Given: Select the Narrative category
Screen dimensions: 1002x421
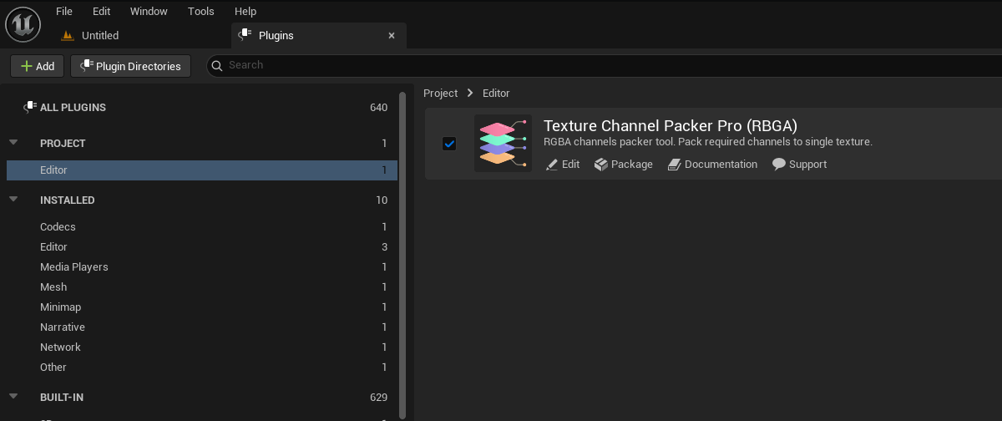Looking at the screenshot, I should click(202, 327).
